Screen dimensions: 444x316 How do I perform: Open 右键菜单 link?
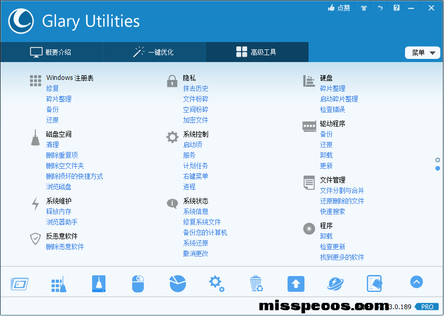pyautogui.click(x=196, y=176)
